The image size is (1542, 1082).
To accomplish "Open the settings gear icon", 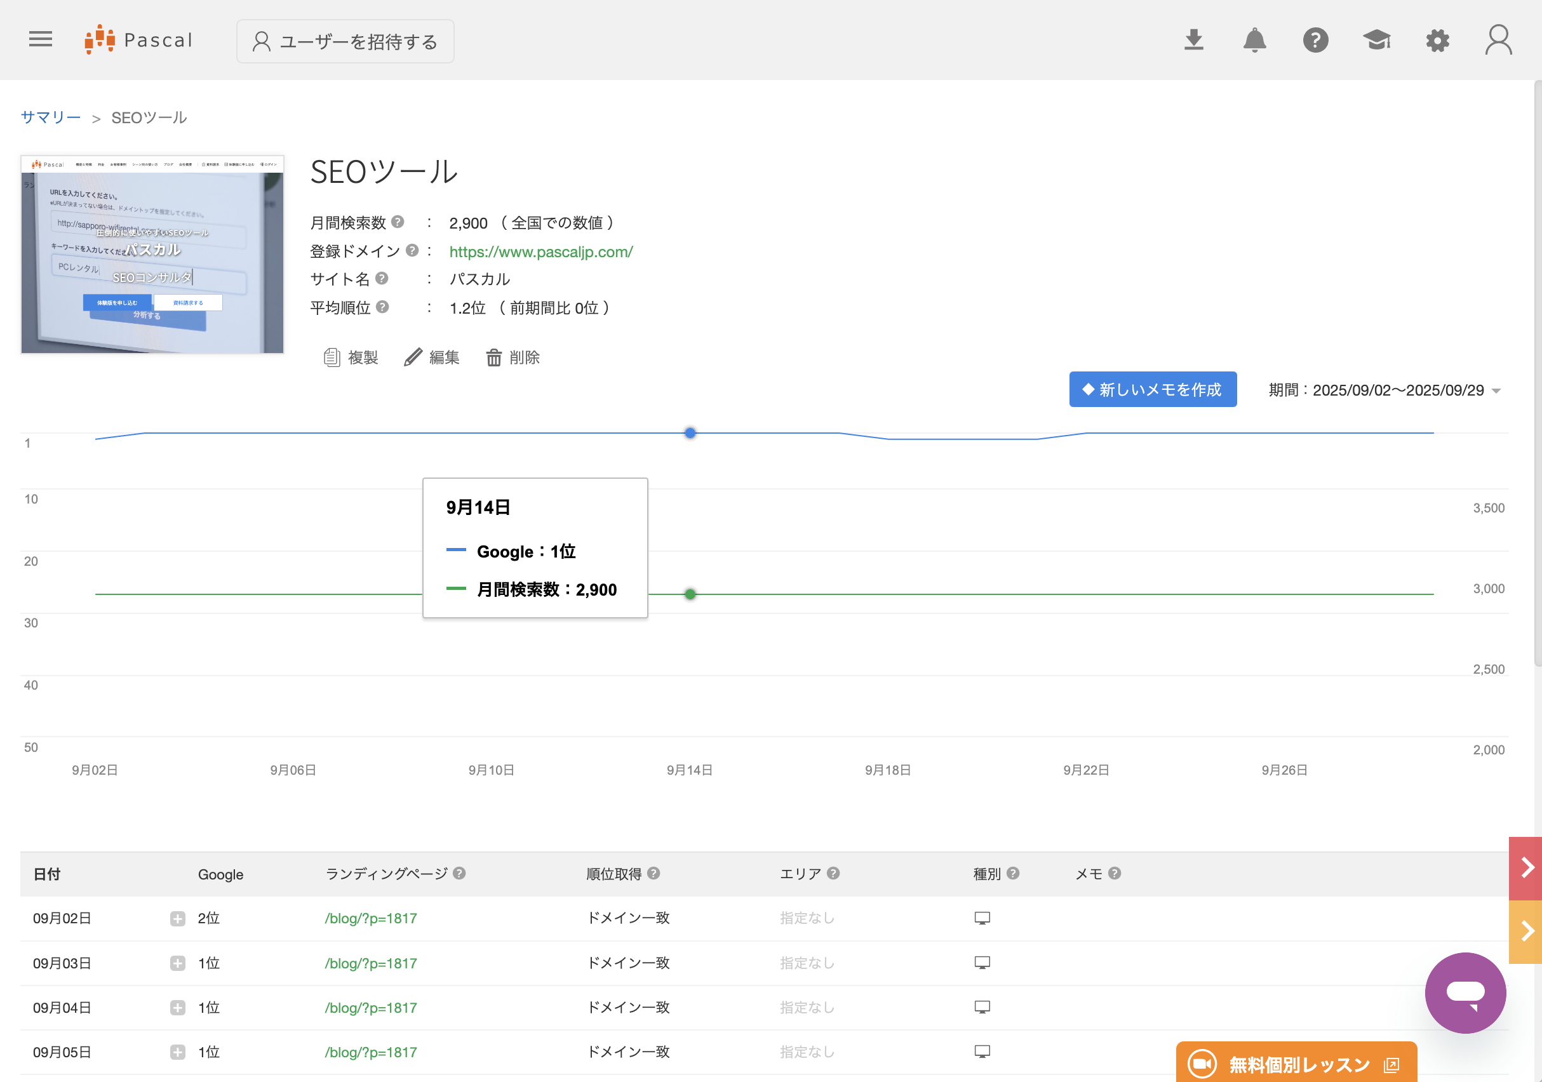I will (1437, 40).
